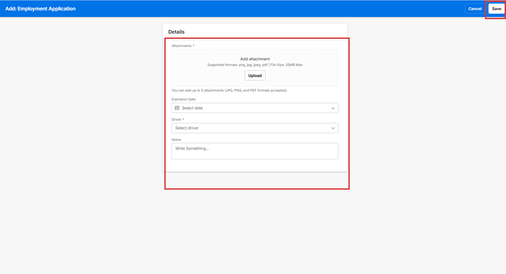Click the Details section heading
506x274 pixels.
click(176, 32)
